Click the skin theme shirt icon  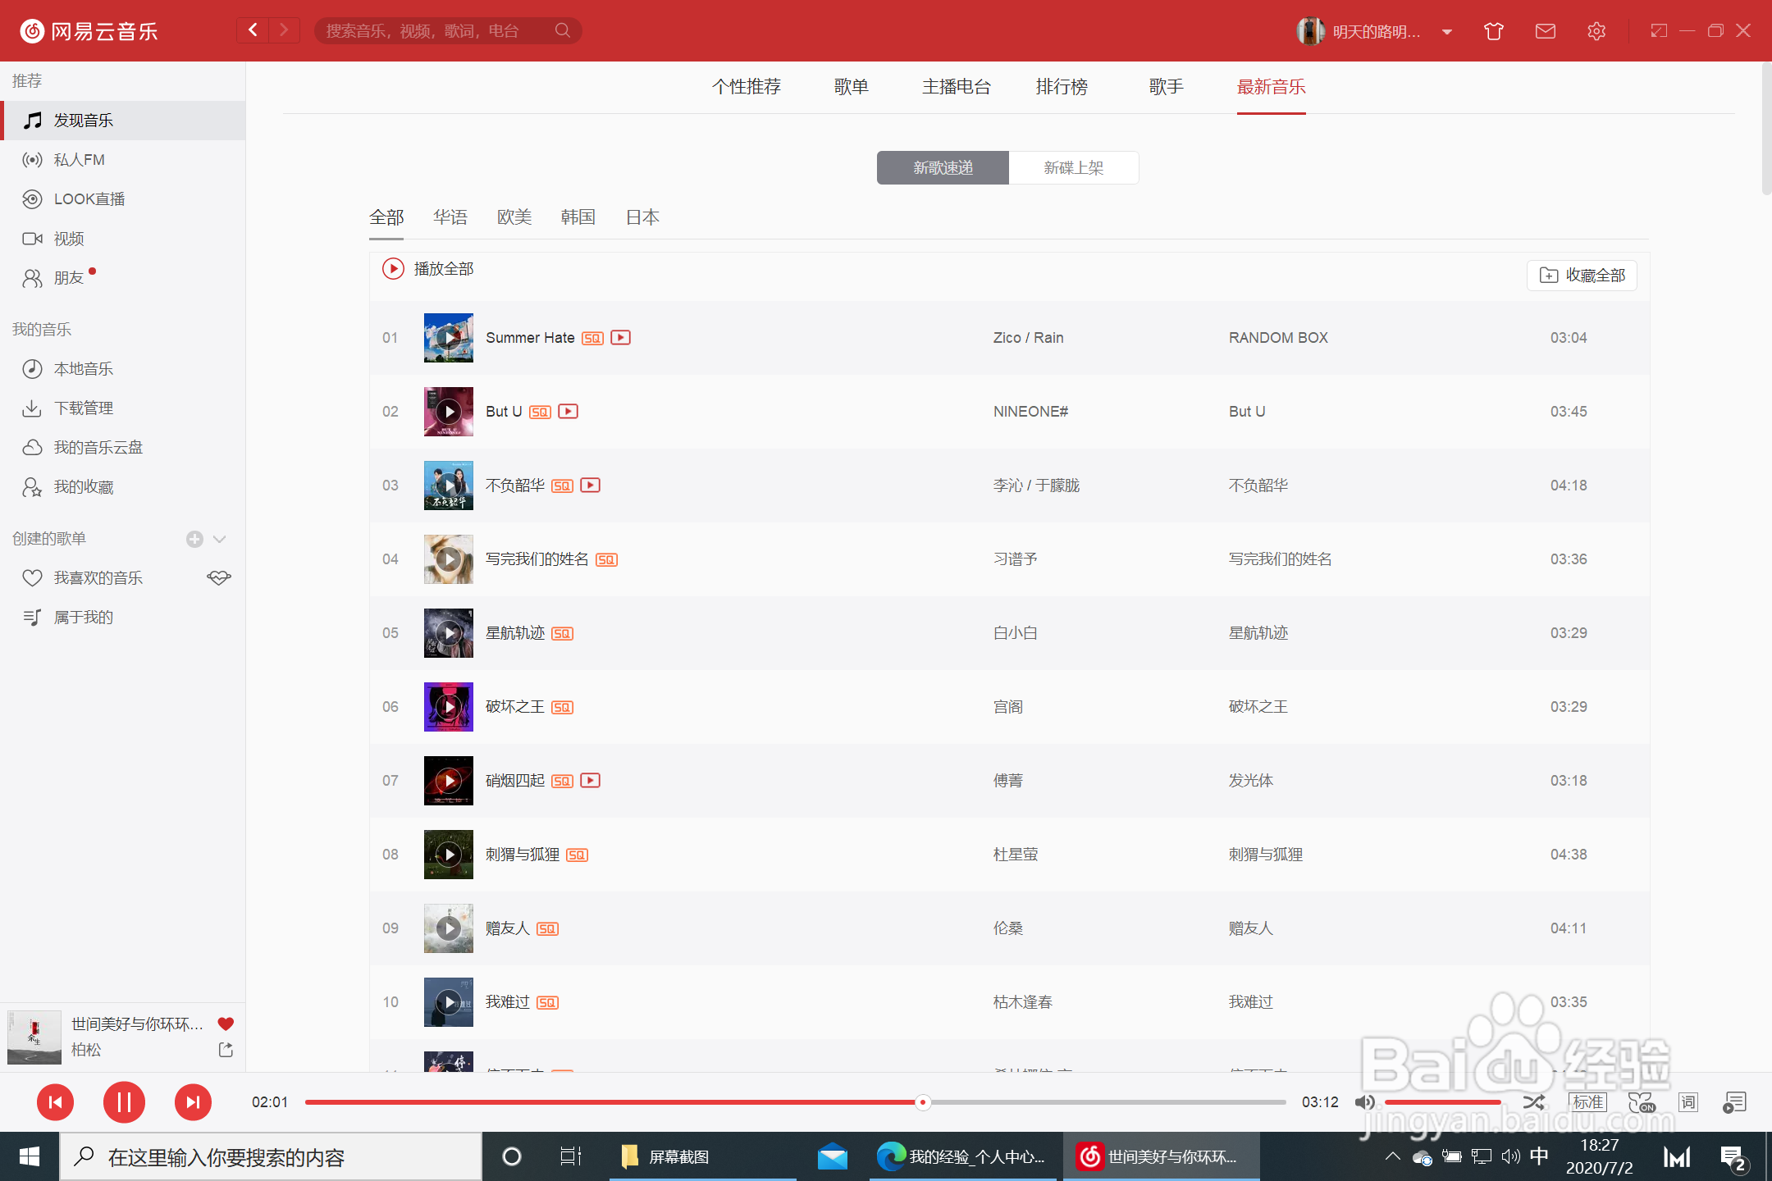click(1493, 31)
